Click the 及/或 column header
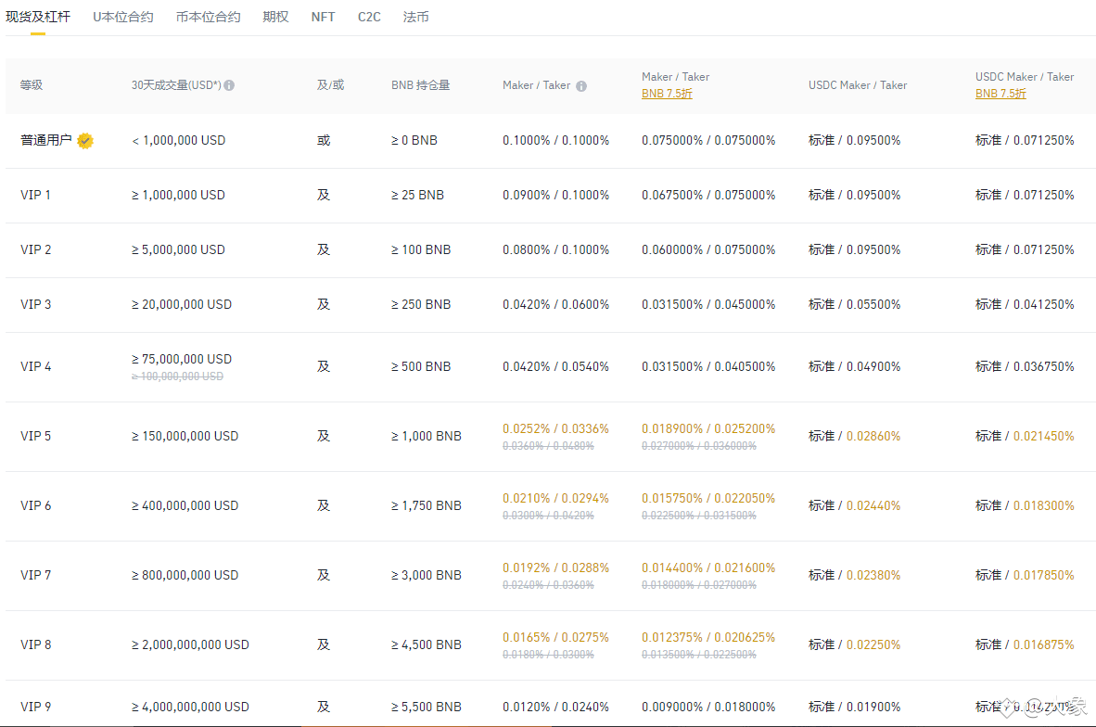 point(331,85)
